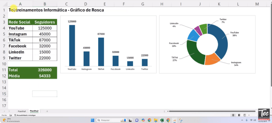This screenshot has width=272, height=123.
Task: Select the Instagram cell in table
Action: click(20, 34)
